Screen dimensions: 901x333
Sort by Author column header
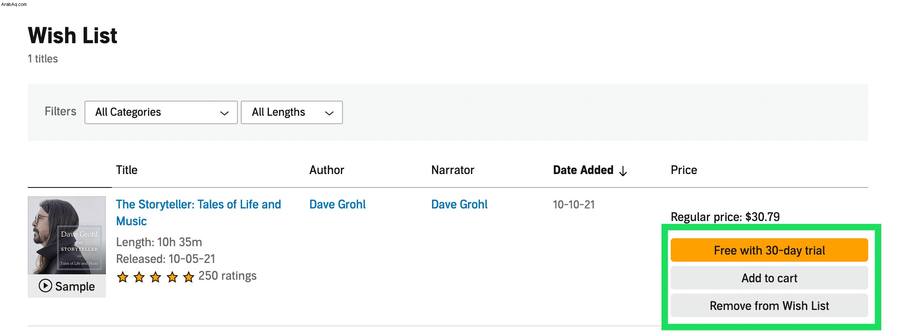(327, 170)
